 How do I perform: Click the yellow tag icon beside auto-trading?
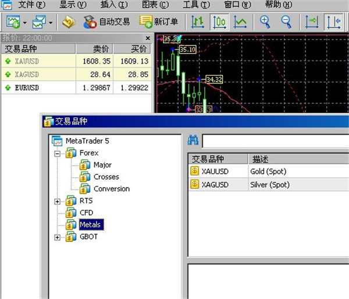point(69,22)
